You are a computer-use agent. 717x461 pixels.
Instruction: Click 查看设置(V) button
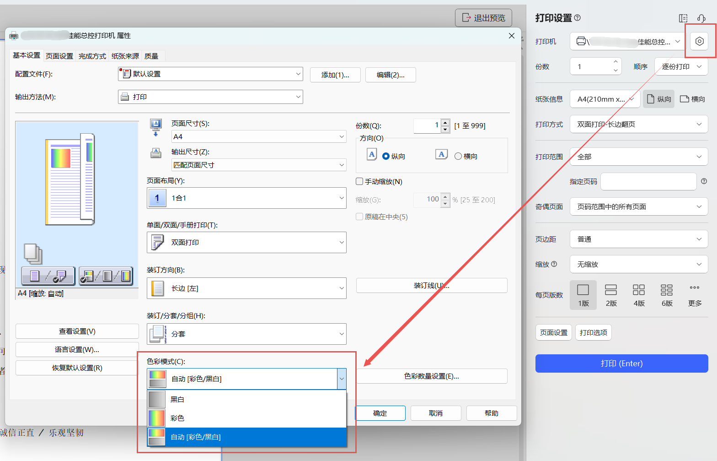[x=77, y=331]
